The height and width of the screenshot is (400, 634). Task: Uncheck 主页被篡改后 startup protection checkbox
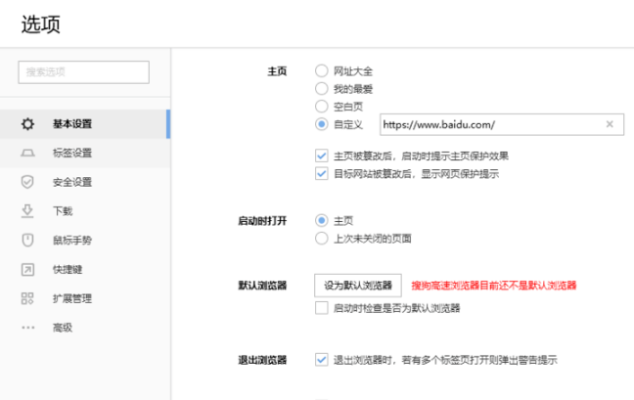(321, 156)
